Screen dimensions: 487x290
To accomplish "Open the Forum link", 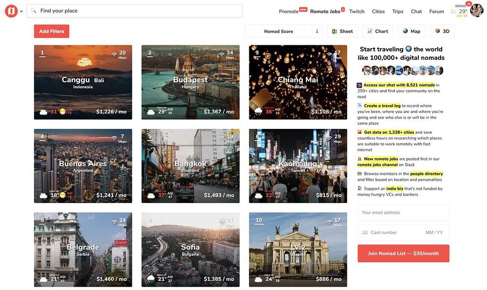I will coord(436,12).
